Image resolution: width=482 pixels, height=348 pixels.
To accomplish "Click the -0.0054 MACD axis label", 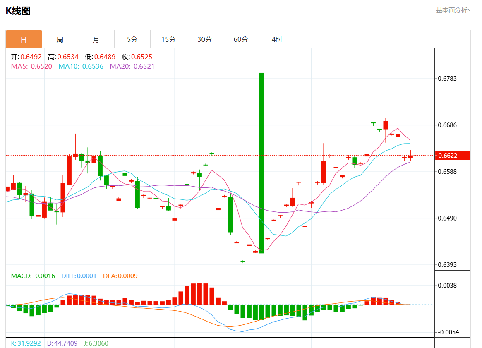I will point(447,332).
